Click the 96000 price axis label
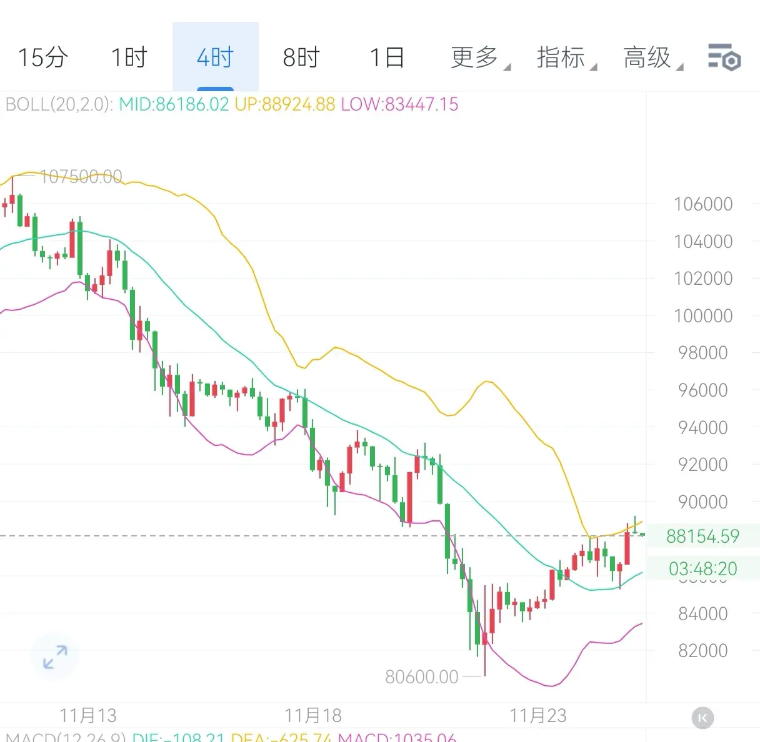Viewport: 760px width, 742px height. click(x=703, y=390)
